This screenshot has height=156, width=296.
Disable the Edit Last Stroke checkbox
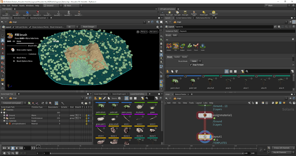pos(14,27)
